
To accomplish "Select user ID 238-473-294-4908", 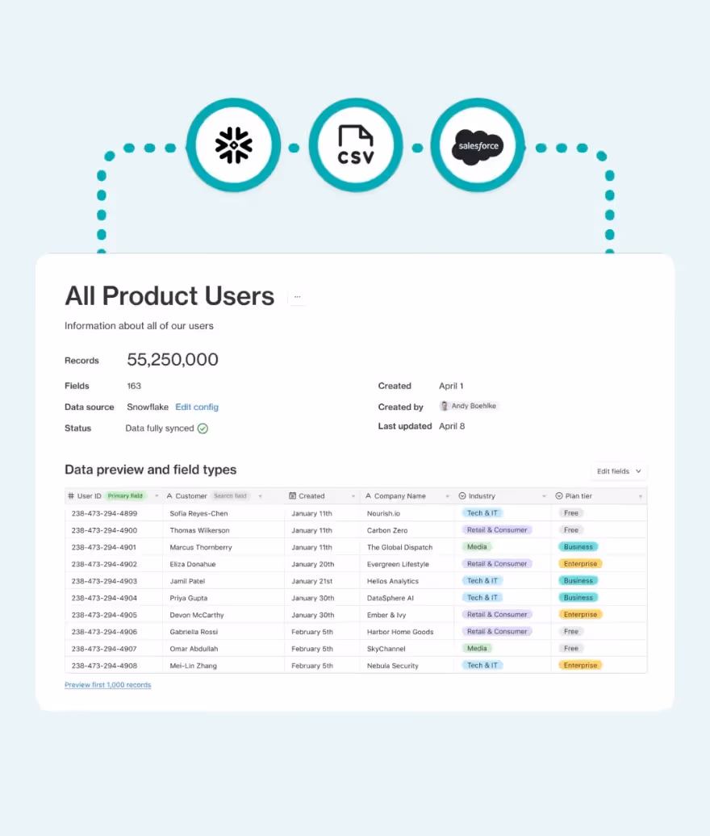I will [104, 666].
